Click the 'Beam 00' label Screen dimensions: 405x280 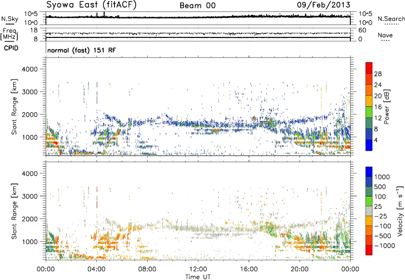[x=197, y=6]
